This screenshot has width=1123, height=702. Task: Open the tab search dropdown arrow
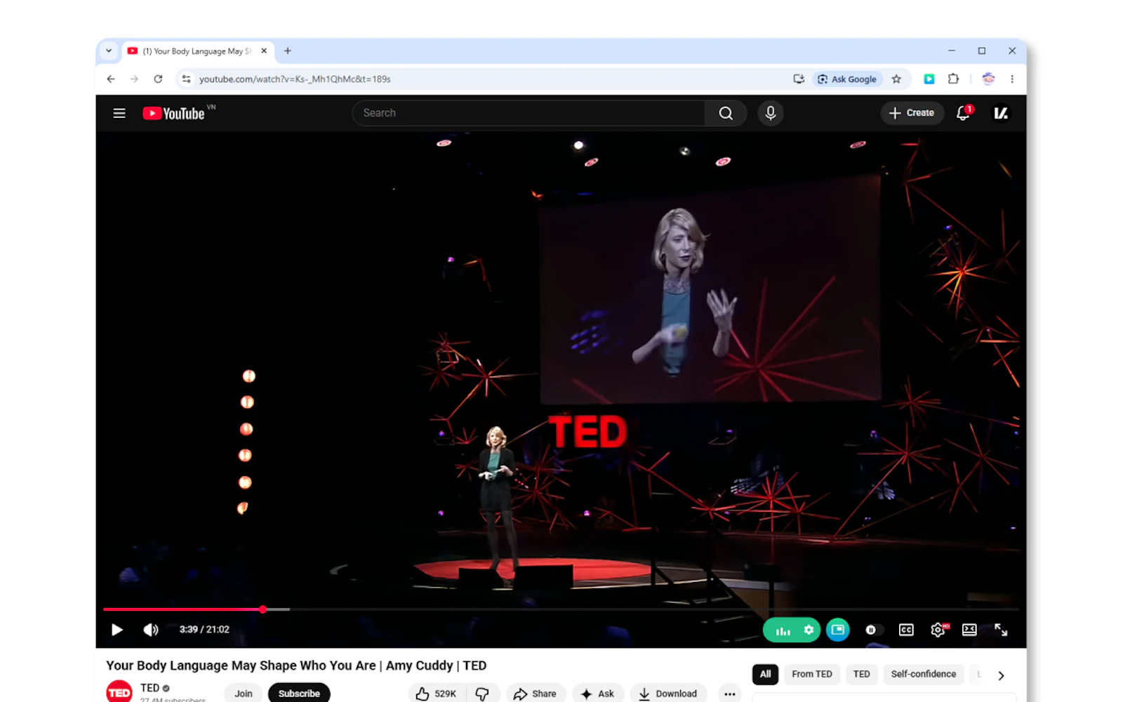click(x=109, y=51)
